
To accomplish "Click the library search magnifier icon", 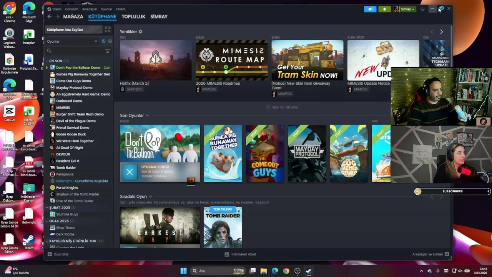I will point(49,51).
